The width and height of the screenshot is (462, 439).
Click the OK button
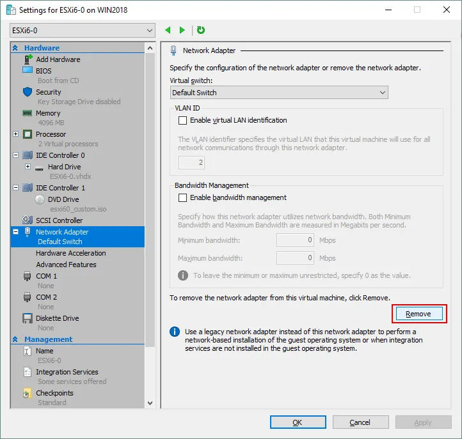298,422
